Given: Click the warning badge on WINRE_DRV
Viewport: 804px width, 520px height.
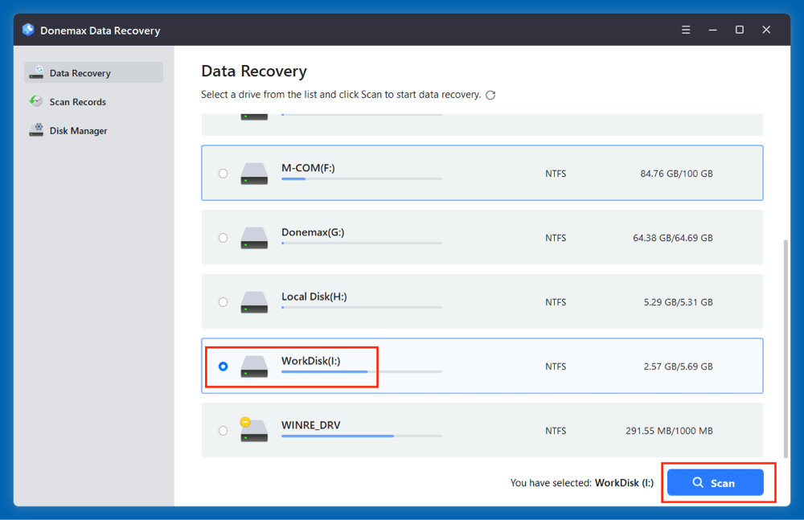Looking at the screenshot, I should (247, 420).
